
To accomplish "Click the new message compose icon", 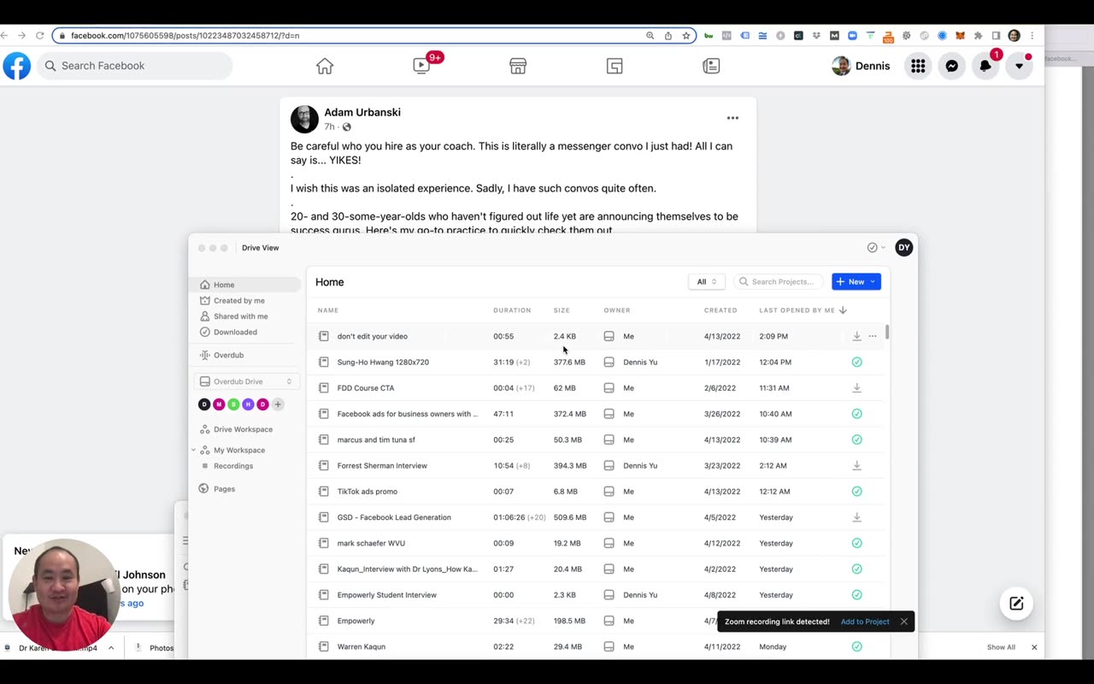I will click(1016, 604).
